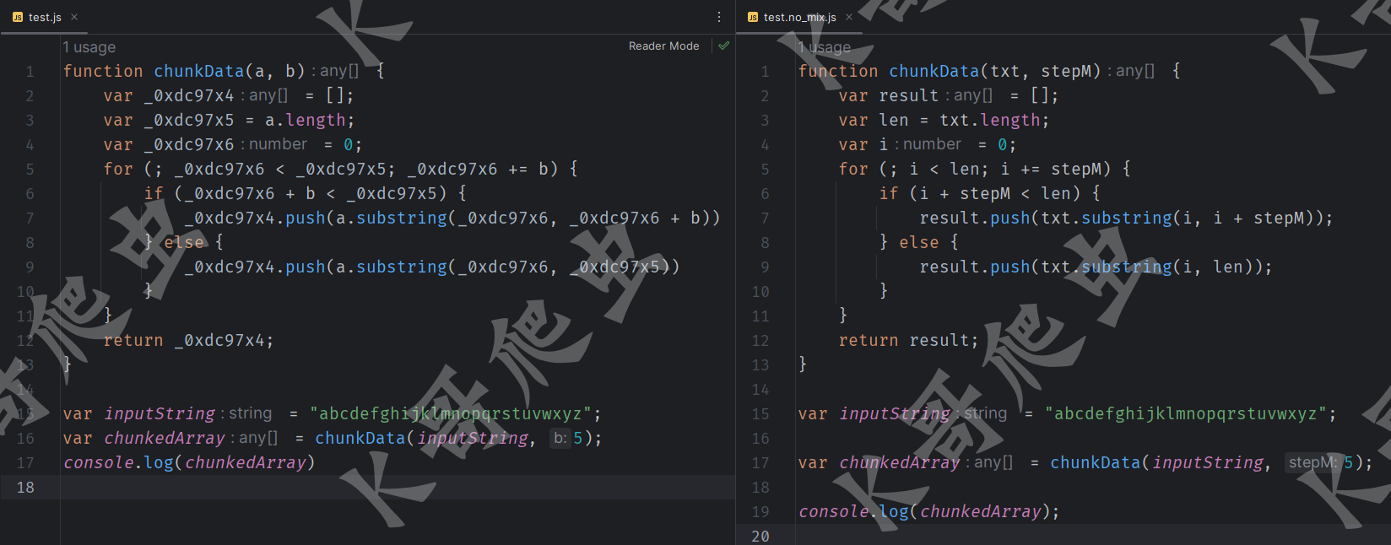
Task: Click chunkData function name in right editor
Action: (934, 71)
